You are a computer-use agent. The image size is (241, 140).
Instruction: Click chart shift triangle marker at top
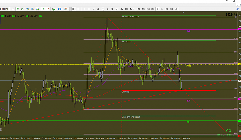pos(183,12)
